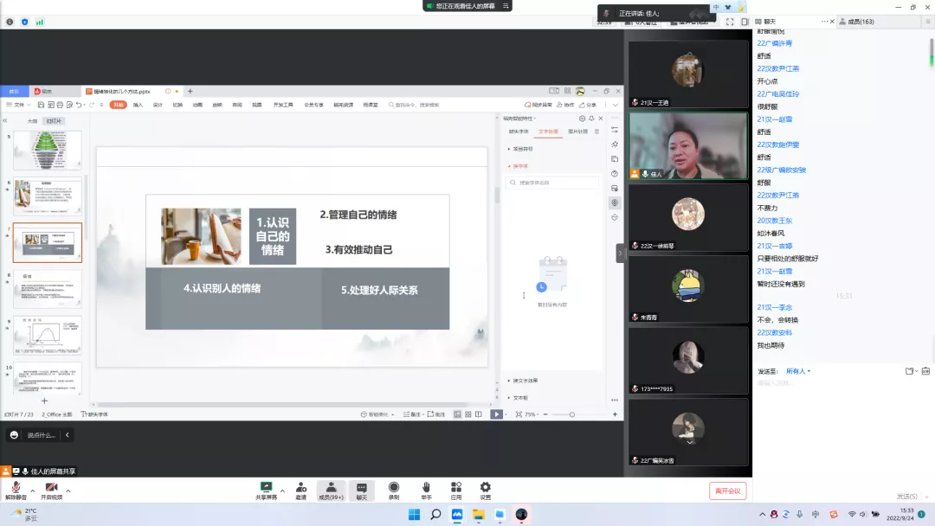Toggle the side panel layout icon
This screenshot has height=526, width=935.
click(744, 22)
